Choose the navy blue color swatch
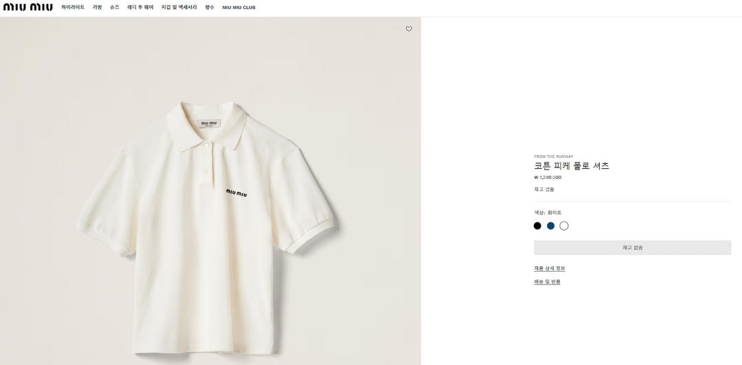The width and height of the screenshot is (742, 365). tap(550, 226)
